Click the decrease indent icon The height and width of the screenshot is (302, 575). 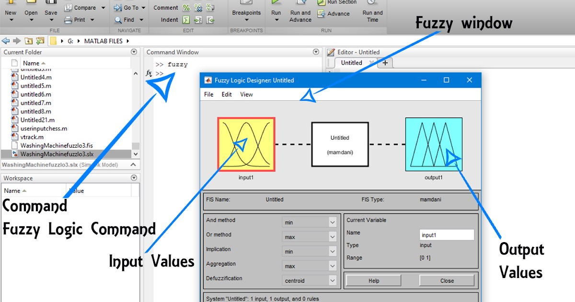210,20
